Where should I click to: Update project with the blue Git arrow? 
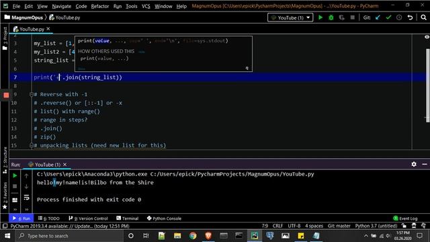click(x=378, y=17)
